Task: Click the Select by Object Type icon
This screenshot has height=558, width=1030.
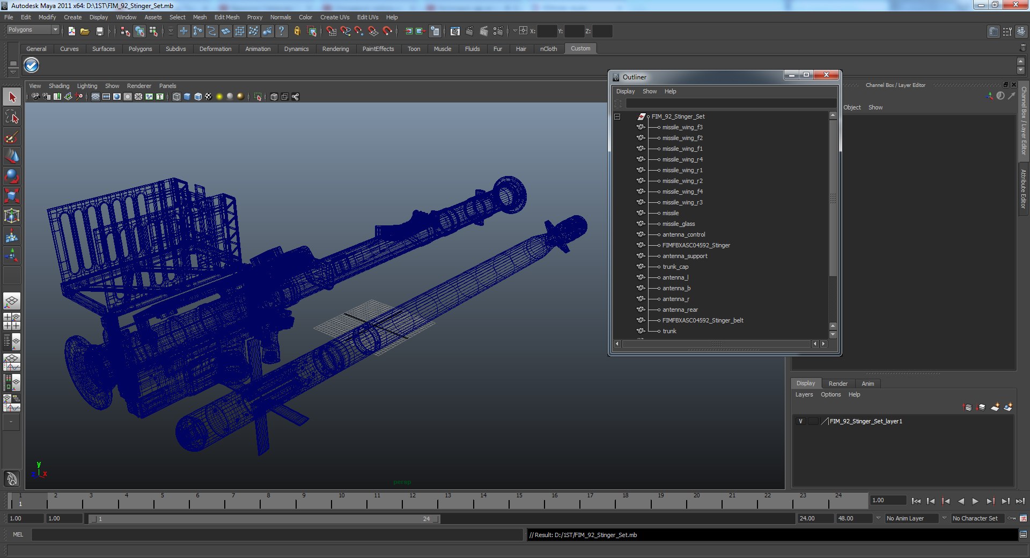Action: [x=139, y=32]
